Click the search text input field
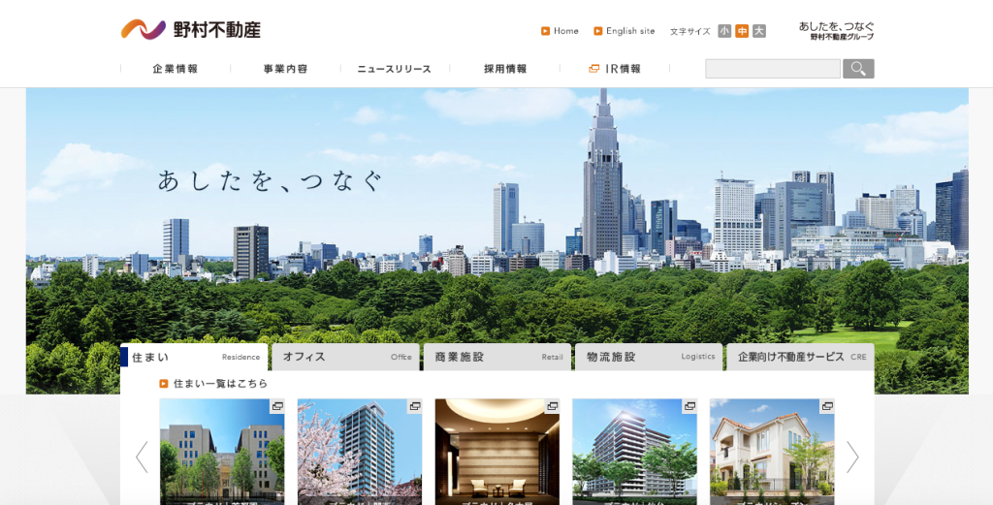The width and height of the screenshot is (993, 505). click(x=772, y=69)
